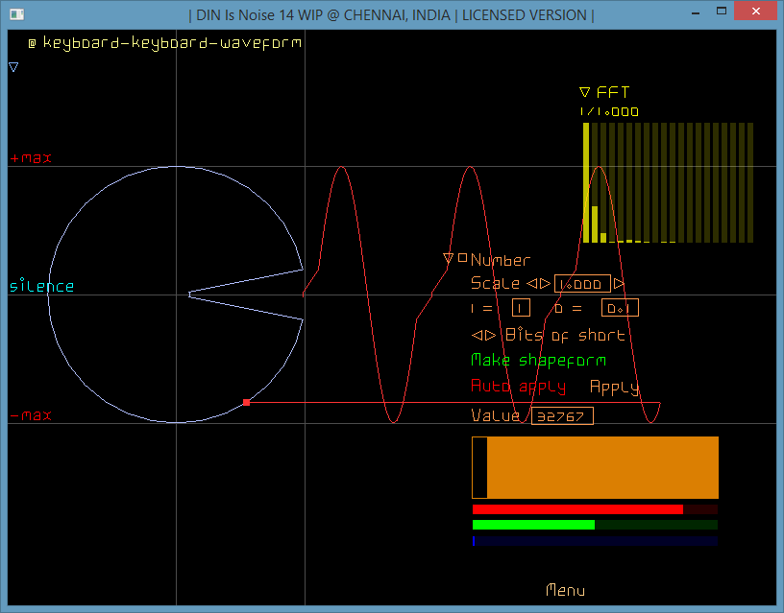Click the small square beside Number

coord(462,258)
